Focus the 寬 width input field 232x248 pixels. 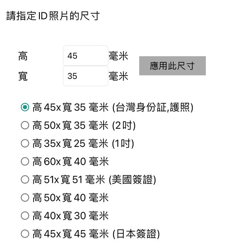coord(85,76)
